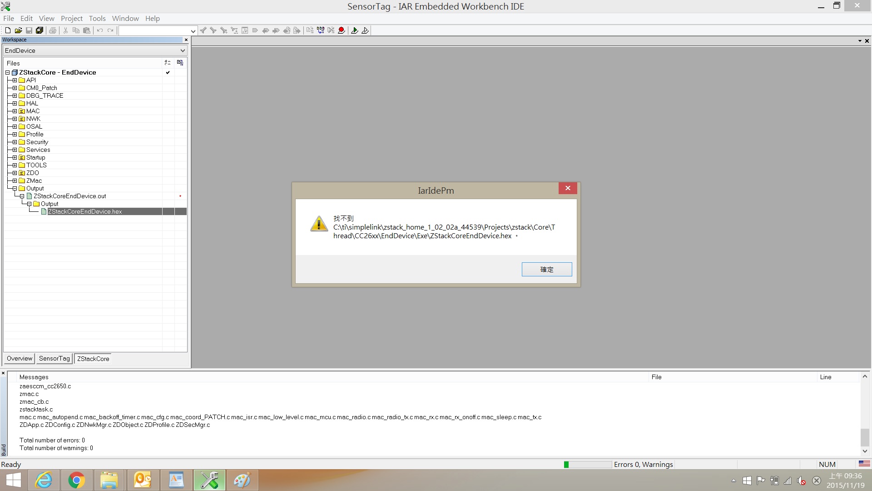Print using the toolbar printer icon
The width and height of the screenshot is (872, 491).
tap(53, 30)
